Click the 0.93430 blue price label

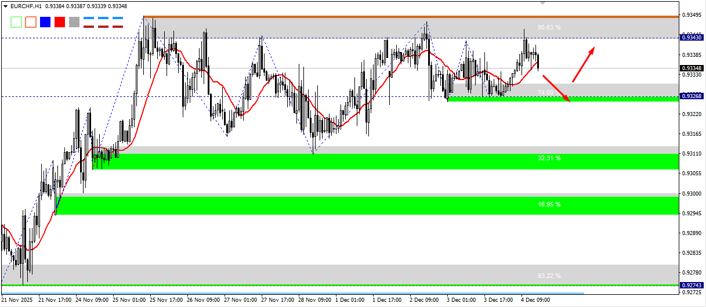click(x=691, y=37)
